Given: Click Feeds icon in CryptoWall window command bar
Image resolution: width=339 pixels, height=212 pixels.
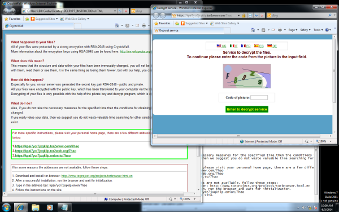Looking at the screenshot, I should (x=127, y=25).
